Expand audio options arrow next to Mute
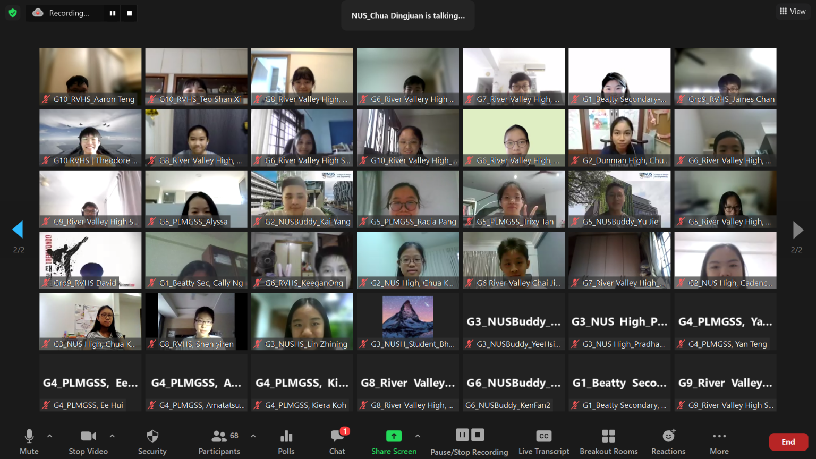The image size is (816, 459). tap(50, 436)
